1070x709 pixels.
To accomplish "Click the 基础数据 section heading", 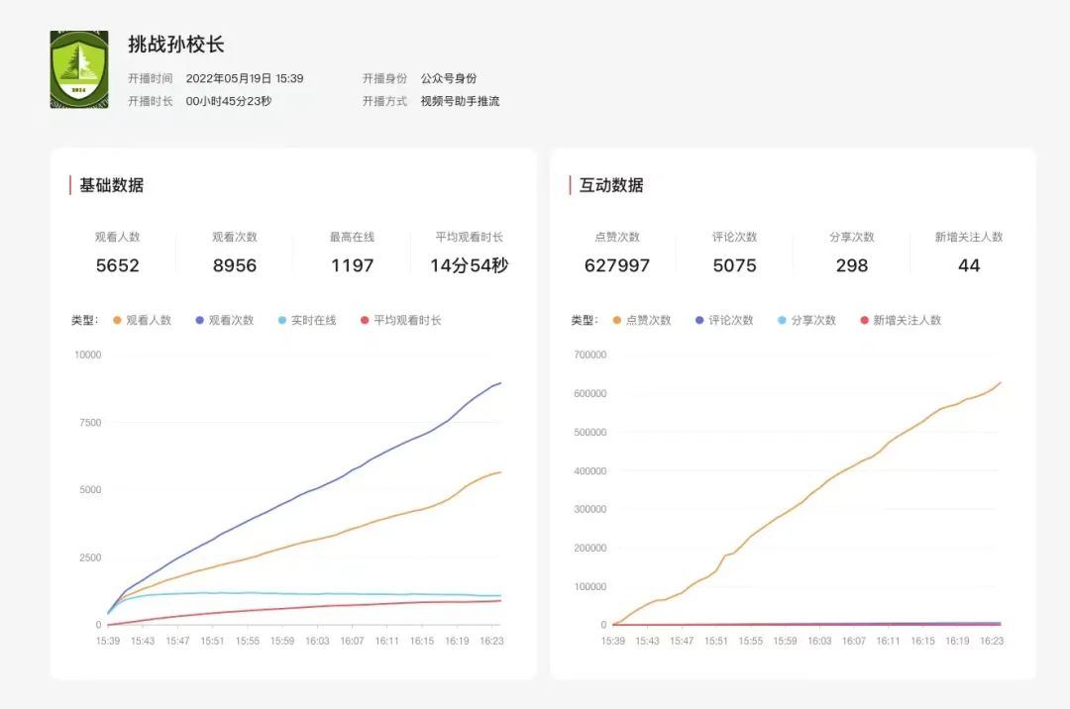I will tap(111, 185).
